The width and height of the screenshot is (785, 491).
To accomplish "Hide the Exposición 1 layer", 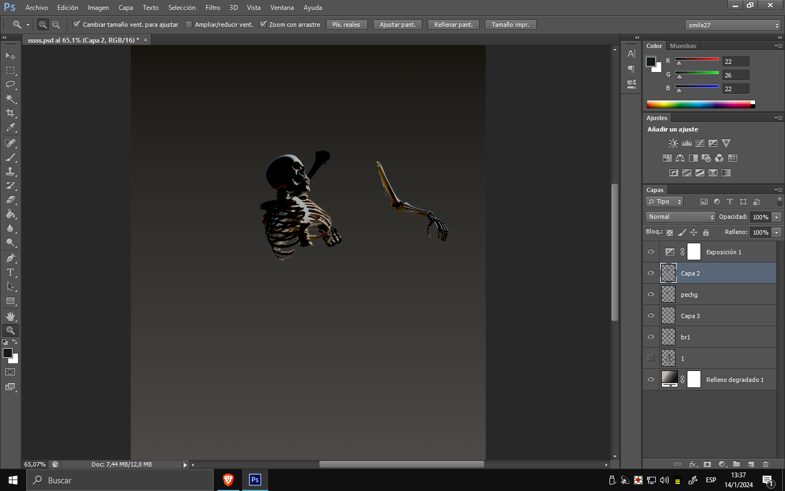I will [x=651, y=252].
